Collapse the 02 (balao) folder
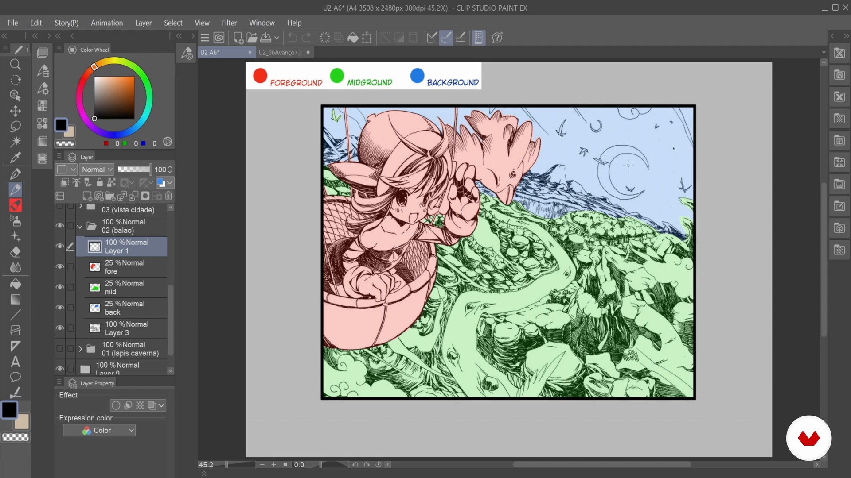Image resolution: width=851 pixels, height=478 pixels. coord(80,226)
